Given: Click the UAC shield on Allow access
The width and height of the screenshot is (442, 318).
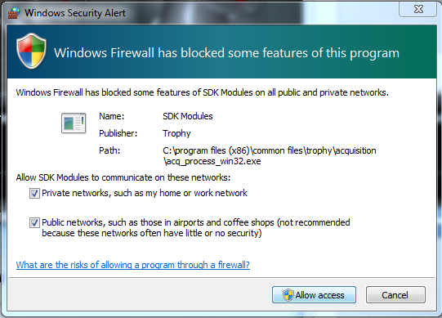Looking at the screenshot, I should tap(288, 295).
